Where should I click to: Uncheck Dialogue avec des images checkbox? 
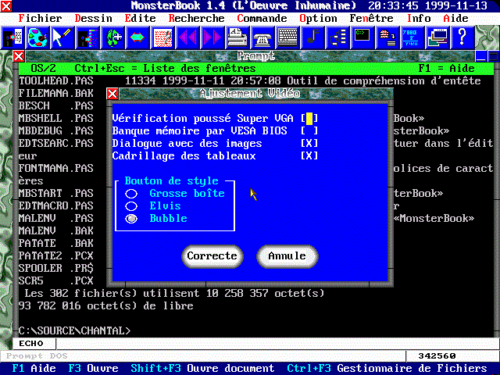click(x=309, y=144)
